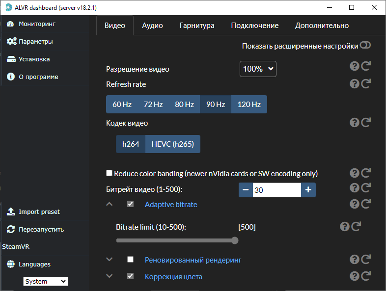
Task: Open the Мониторинг sidebar section
Action: pos(31,24)
